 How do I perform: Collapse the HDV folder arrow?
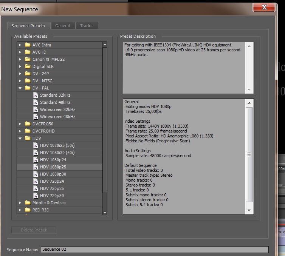click(20, 138)
